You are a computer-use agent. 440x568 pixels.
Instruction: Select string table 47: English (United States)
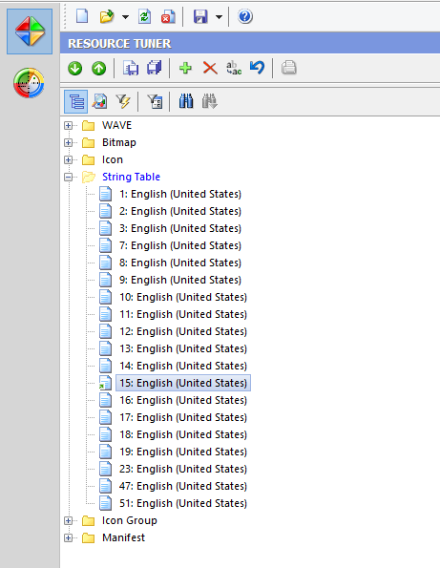[x=183, y=486]
